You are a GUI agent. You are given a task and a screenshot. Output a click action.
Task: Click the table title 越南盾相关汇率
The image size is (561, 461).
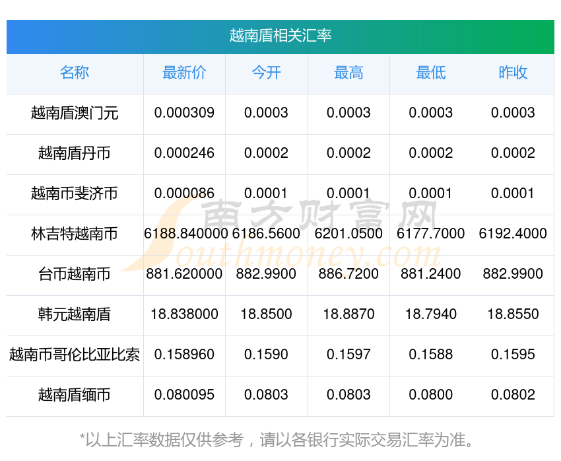(x=280, y=36)
